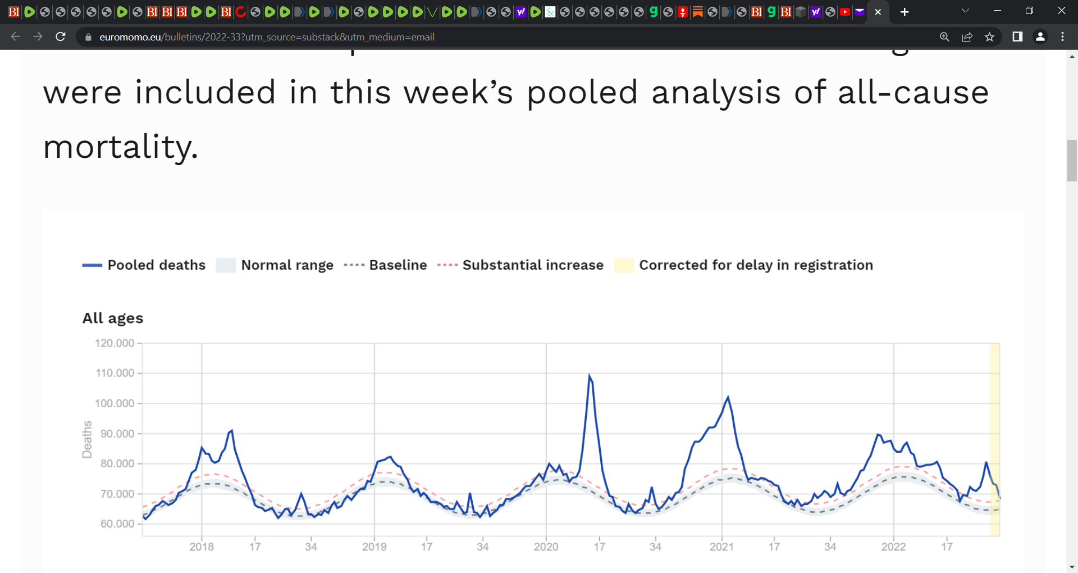The image size is (1078, 573).
Task: Switch to the YouTube tab
Action: click(x=844, y=12)
